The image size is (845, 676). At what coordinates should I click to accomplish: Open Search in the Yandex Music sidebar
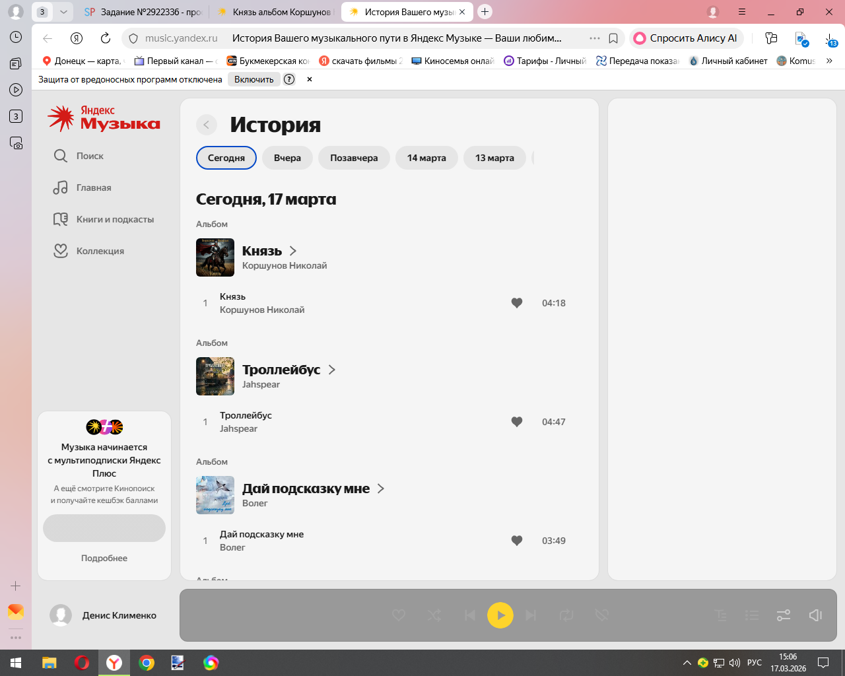coord(78,156)
